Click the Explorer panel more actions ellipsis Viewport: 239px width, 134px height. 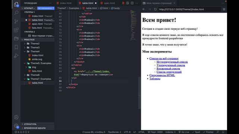(x=50, y=3)
